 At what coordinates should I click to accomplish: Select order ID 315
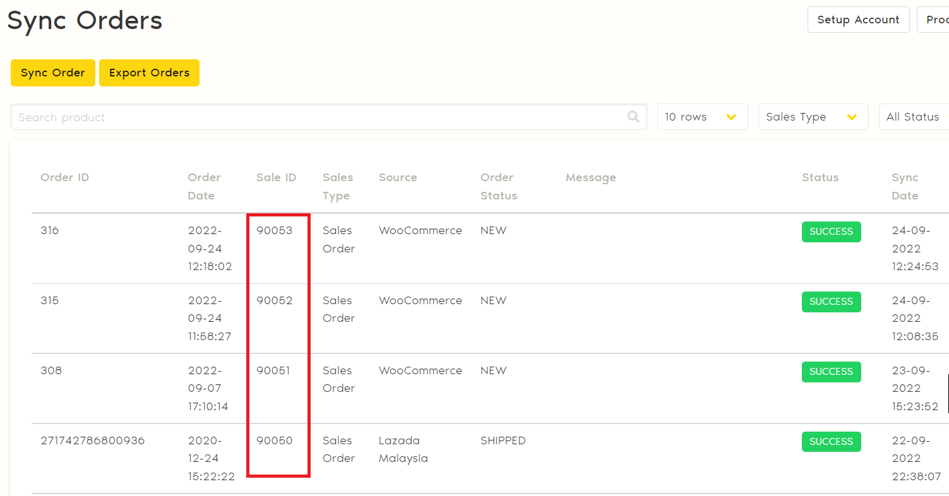(x=49, y=300)
